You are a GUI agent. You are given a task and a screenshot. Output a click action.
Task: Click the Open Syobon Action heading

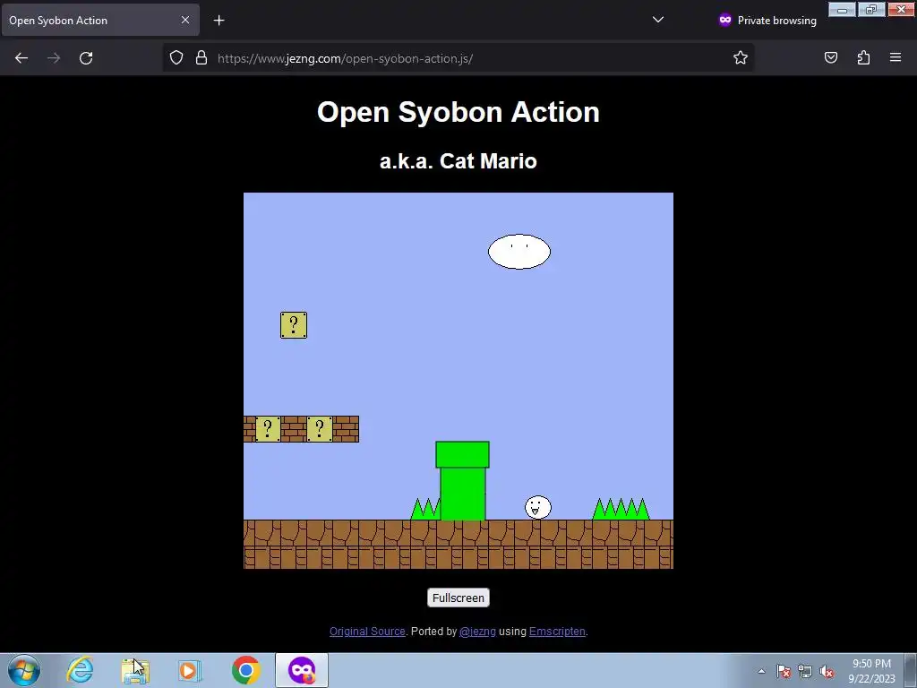458,112
